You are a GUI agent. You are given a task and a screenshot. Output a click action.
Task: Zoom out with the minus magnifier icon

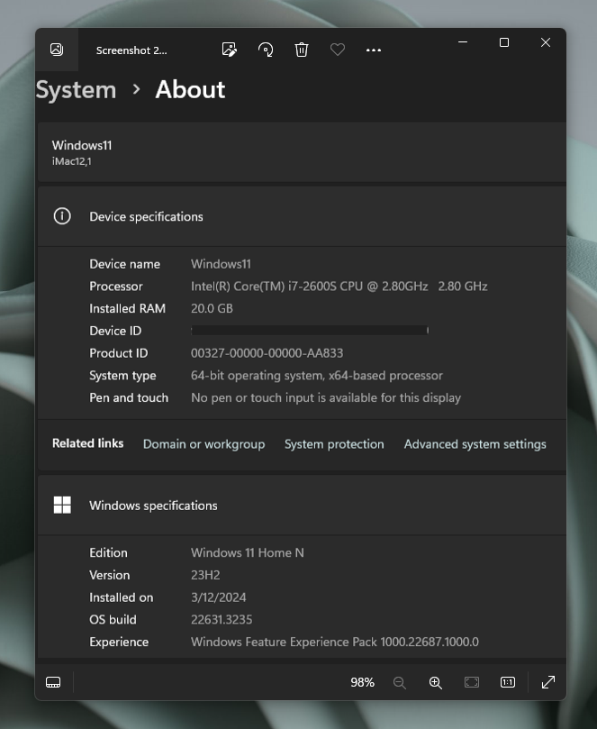click(x=400, y=682)
